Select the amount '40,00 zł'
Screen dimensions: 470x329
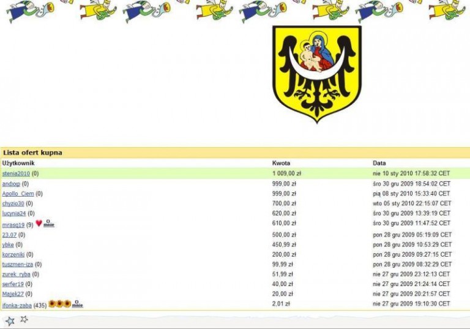pos(283,284)
